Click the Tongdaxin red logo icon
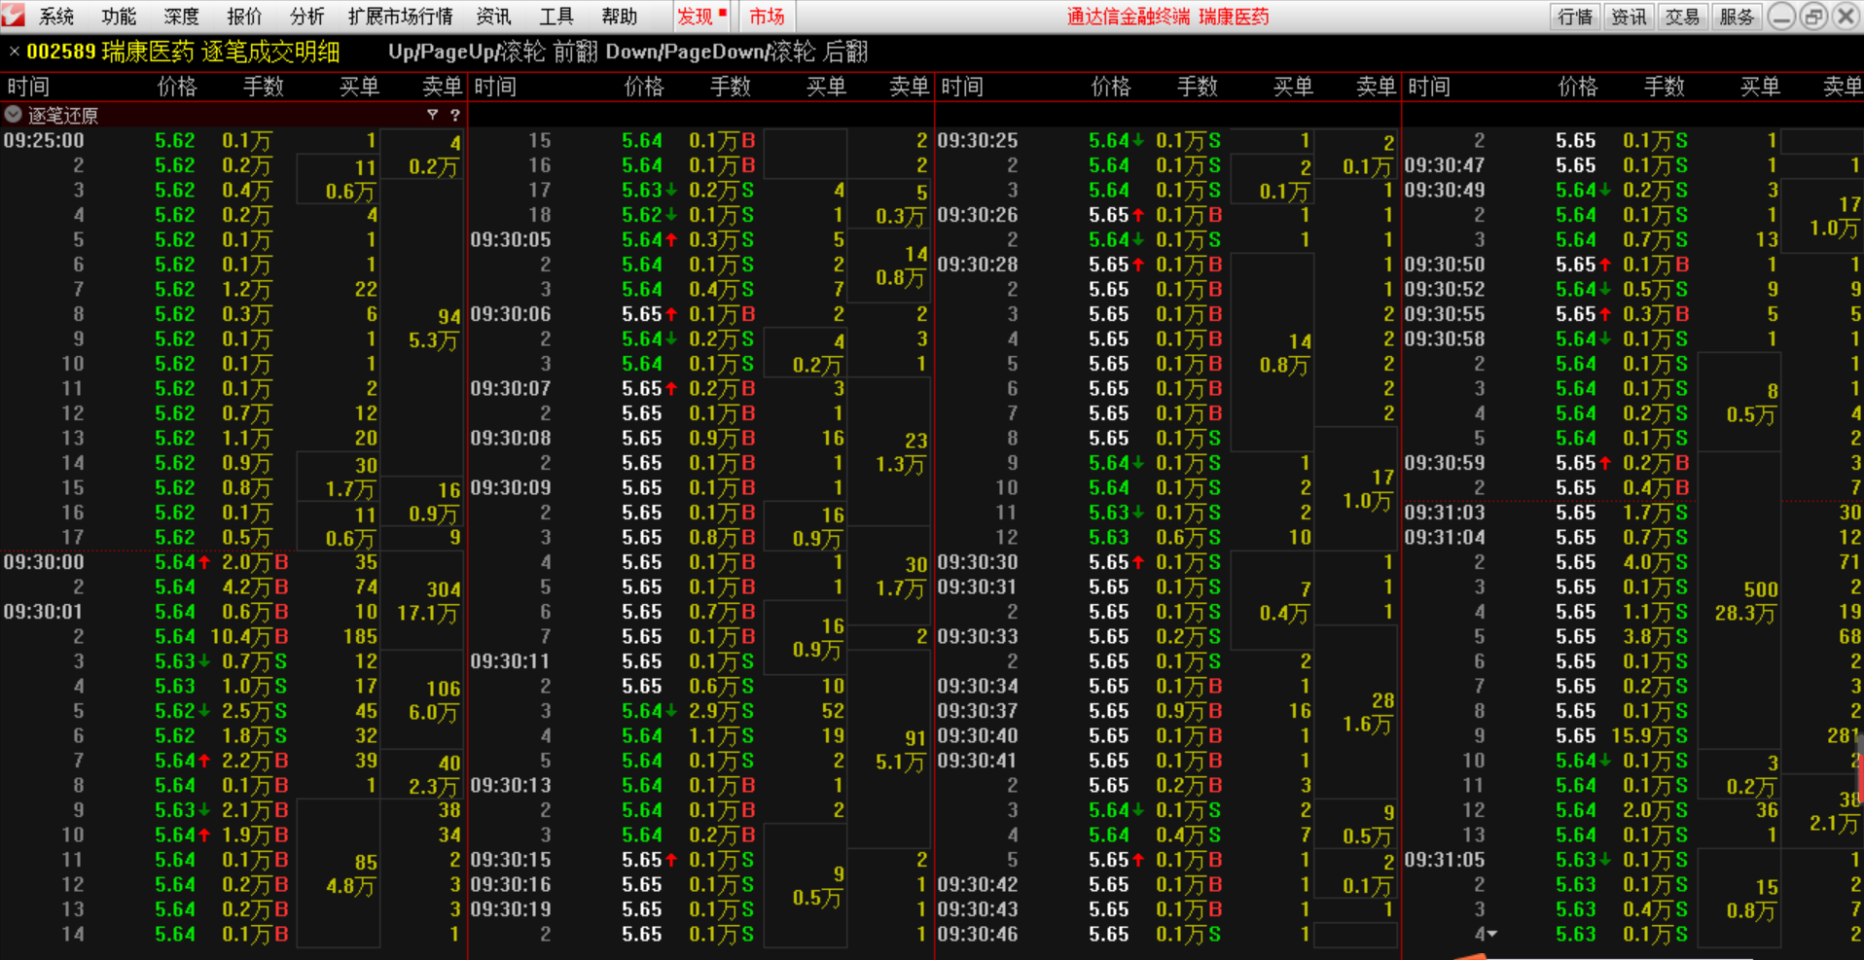1864x960 pixels. coord(14,16)
